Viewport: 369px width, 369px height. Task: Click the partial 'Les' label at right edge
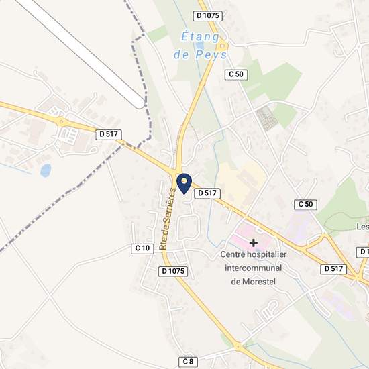point(363,227)
